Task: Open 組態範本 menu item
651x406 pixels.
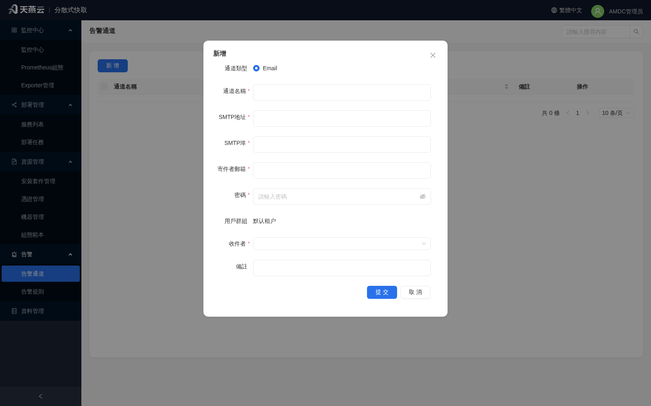Action: 41,235
